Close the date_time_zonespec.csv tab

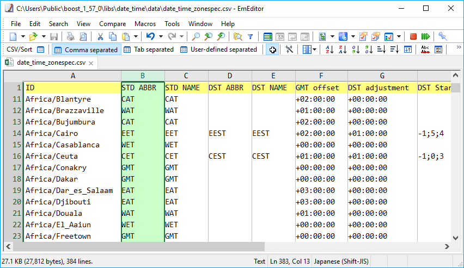[x=91, y=63]
